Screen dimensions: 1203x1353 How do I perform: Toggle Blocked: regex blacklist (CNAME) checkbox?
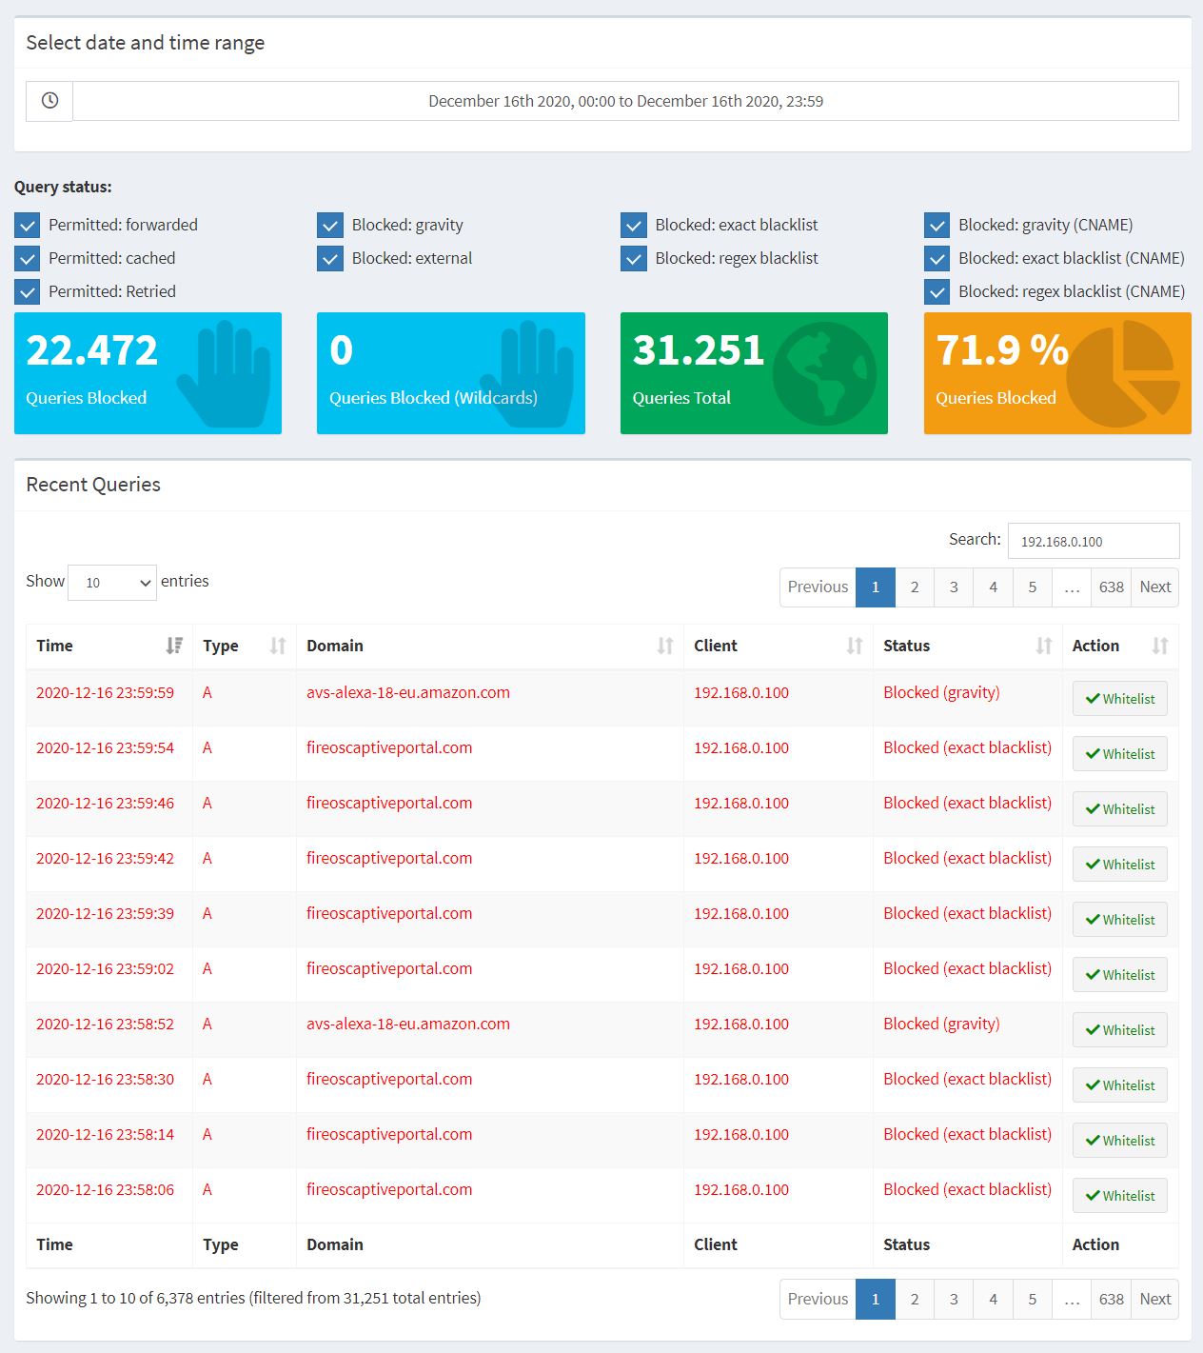[x=937, y=292]
